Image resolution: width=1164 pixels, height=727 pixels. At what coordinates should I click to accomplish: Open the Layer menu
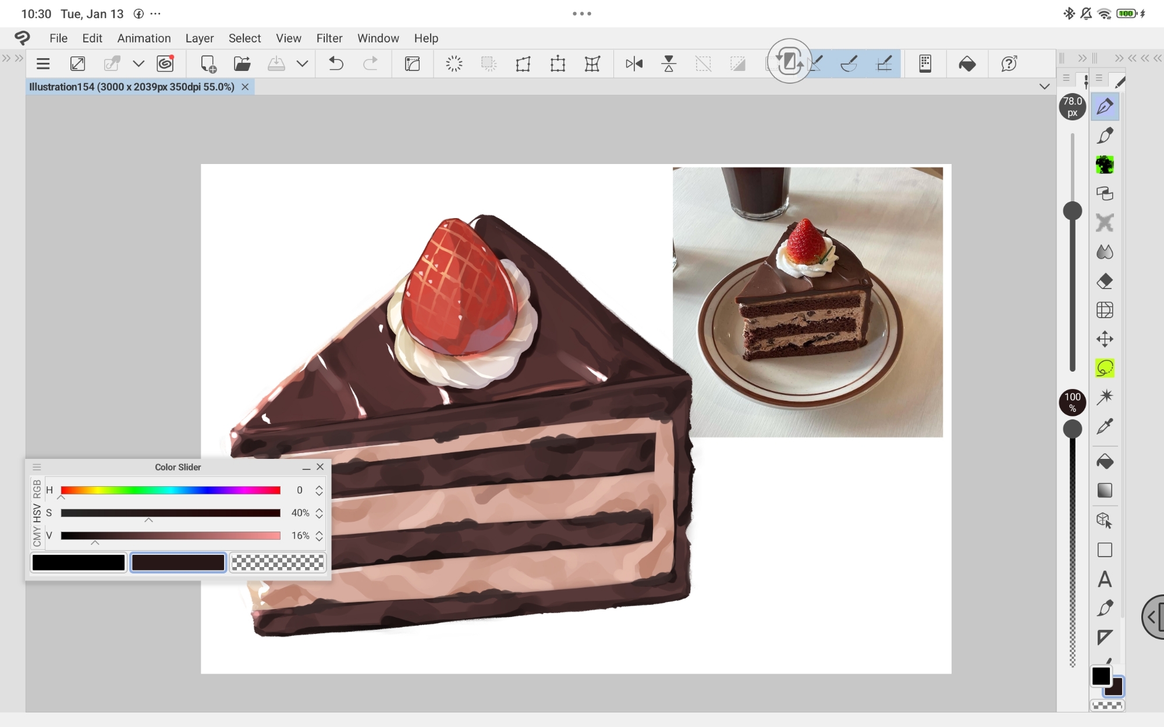pyautogui.click(x=199, y=38)
